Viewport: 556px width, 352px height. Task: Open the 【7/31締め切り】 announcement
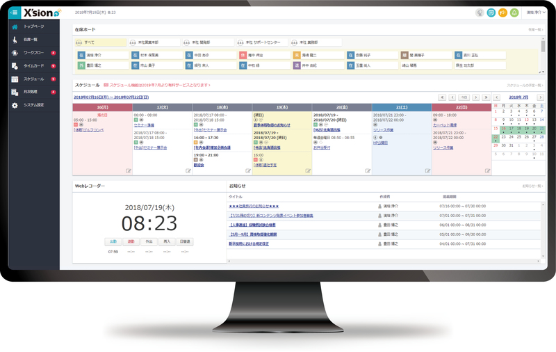[271, 216]
